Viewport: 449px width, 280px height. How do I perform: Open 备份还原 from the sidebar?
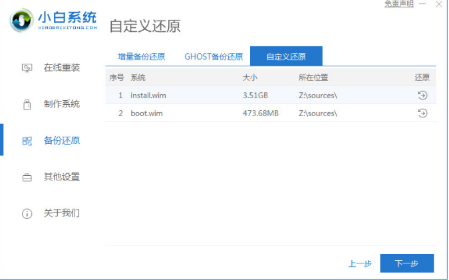click(x=62, y=140)
